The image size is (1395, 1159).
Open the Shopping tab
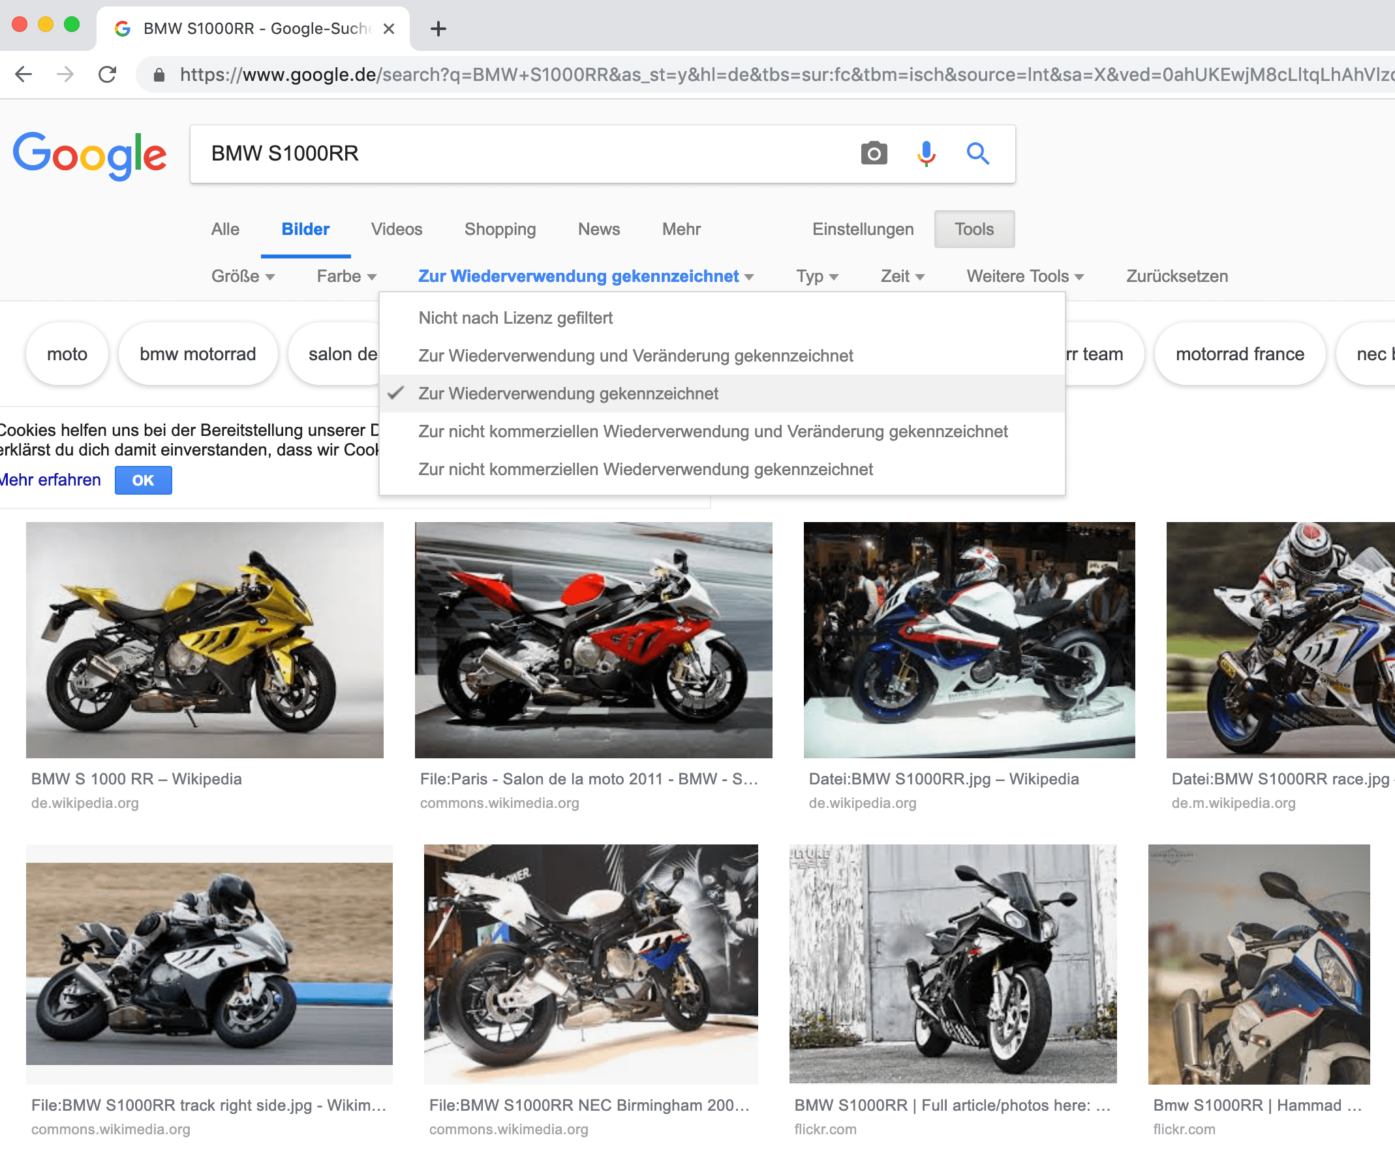(500, 229)
